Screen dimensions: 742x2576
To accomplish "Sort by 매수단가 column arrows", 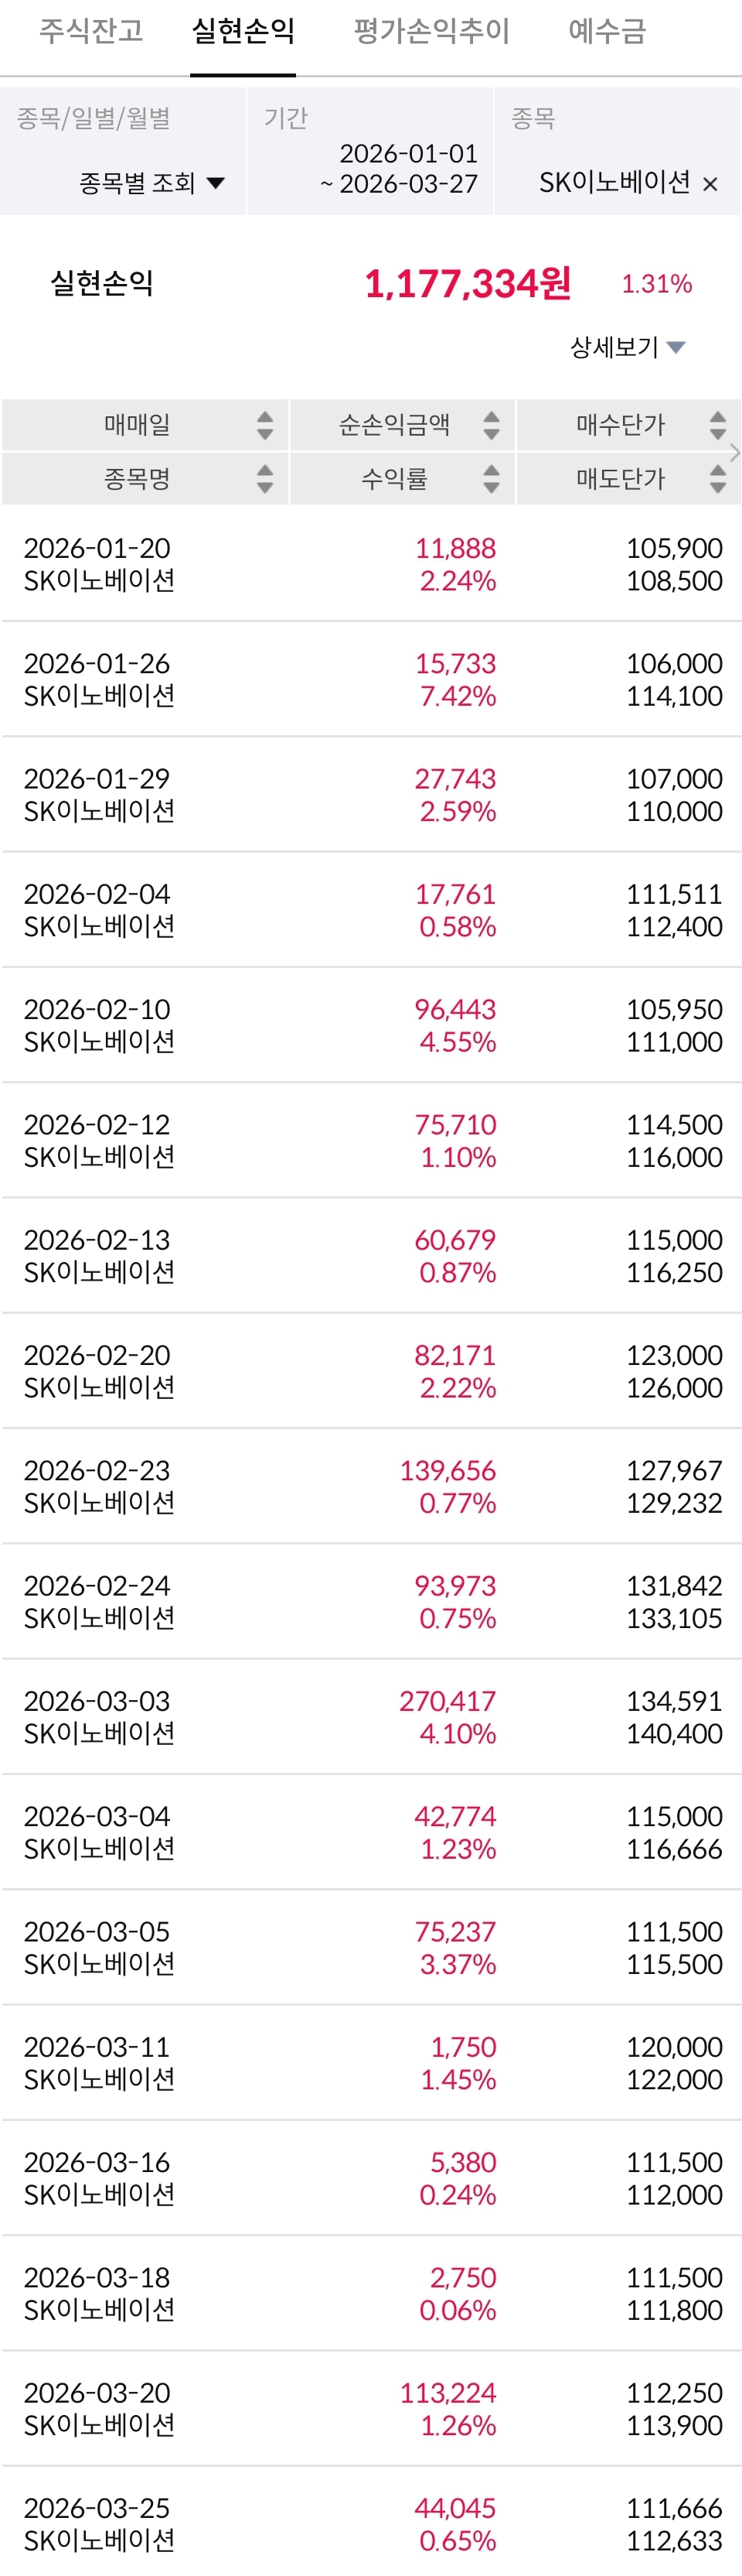I will [717, 425].
